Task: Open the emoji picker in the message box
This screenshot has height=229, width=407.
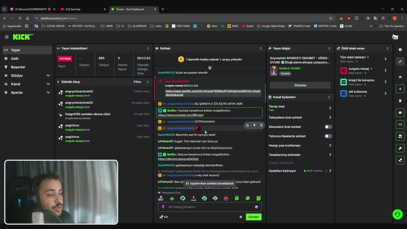Action: click(256, 207)
